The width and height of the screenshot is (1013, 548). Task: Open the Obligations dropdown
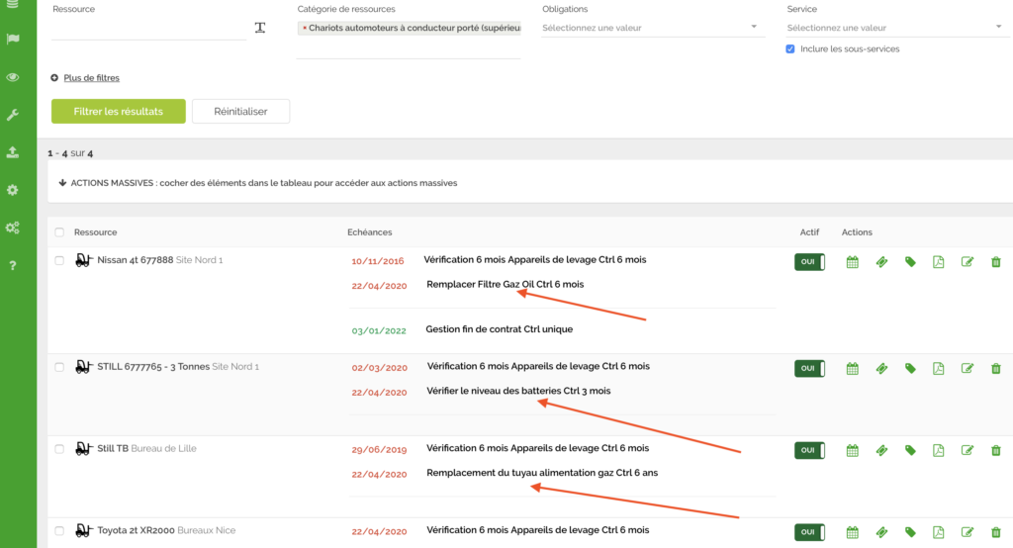pos(650,28)
